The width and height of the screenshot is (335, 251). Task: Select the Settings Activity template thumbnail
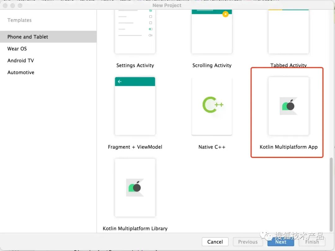pyautogui.click(x=135, y=31)
